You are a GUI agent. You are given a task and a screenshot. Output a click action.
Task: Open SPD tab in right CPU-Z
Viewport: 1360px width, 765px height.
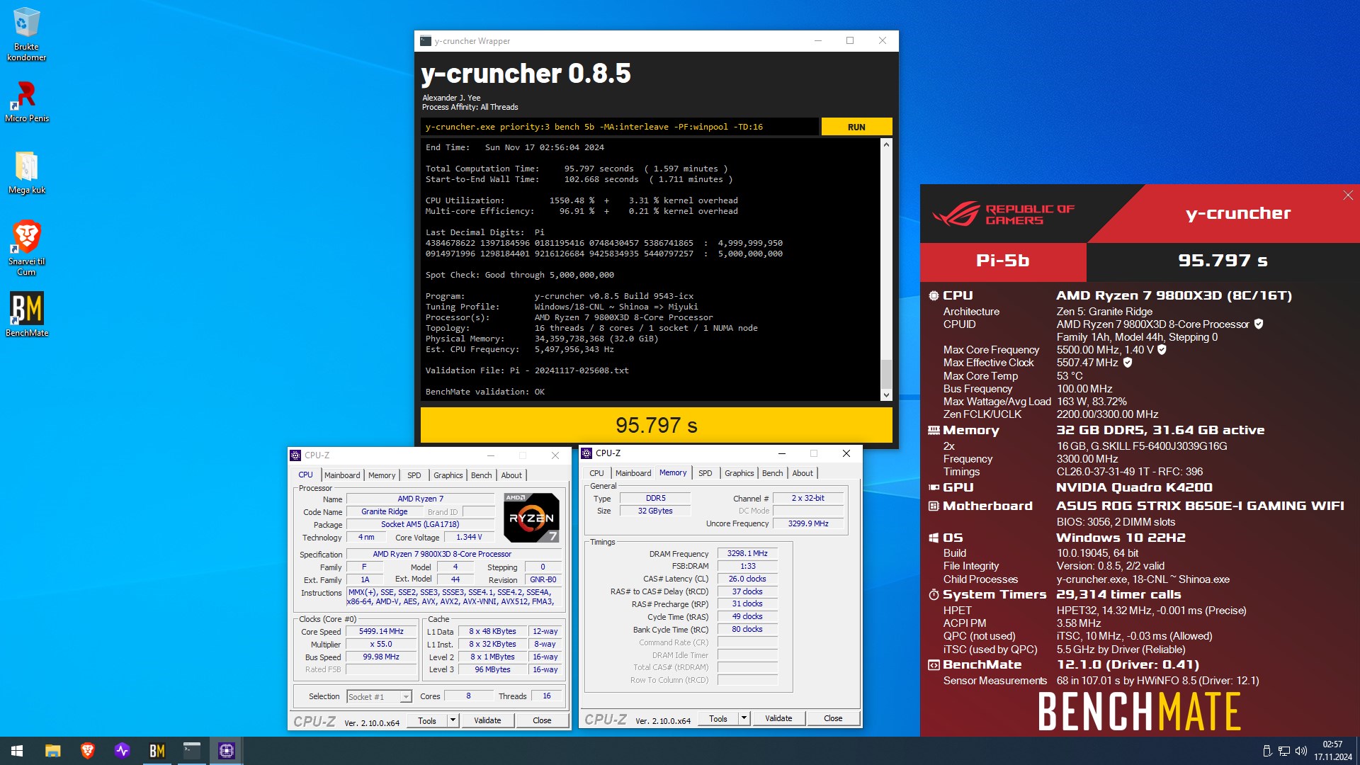pos(705,473)
